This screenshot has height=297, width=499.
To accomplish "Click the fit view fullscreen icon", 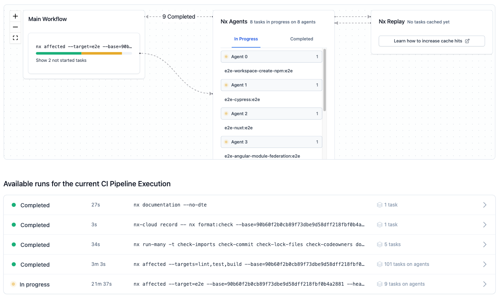I will [x=15, y=38].
